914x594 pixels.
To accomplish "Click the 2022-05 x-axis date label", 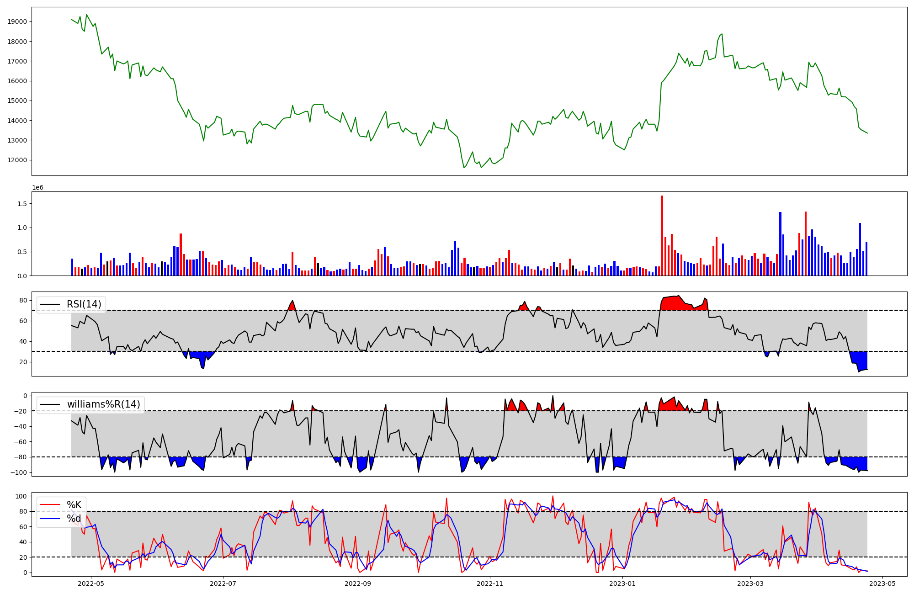I will tap(91, 583).
